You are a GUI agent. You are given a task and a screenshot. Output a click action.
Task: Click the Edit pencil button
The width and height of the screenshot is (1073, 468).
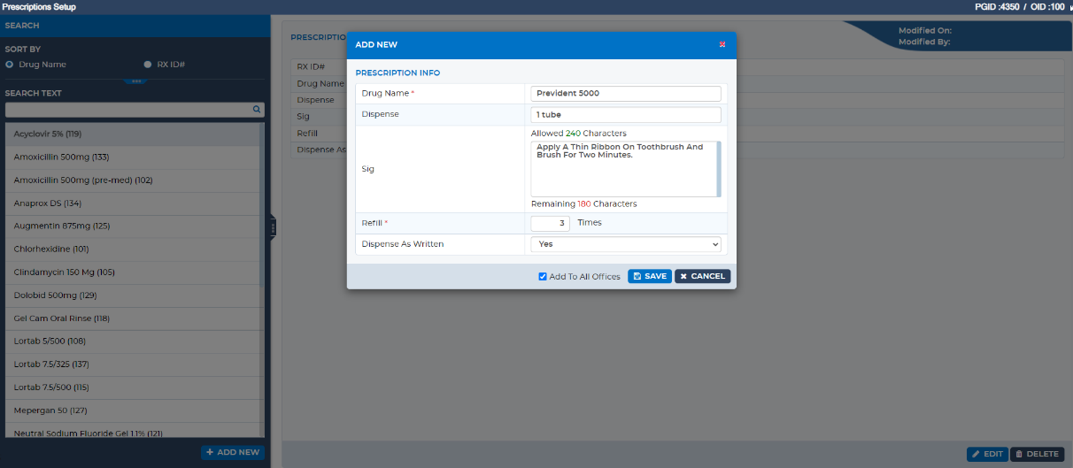click(x=987, y=454)
